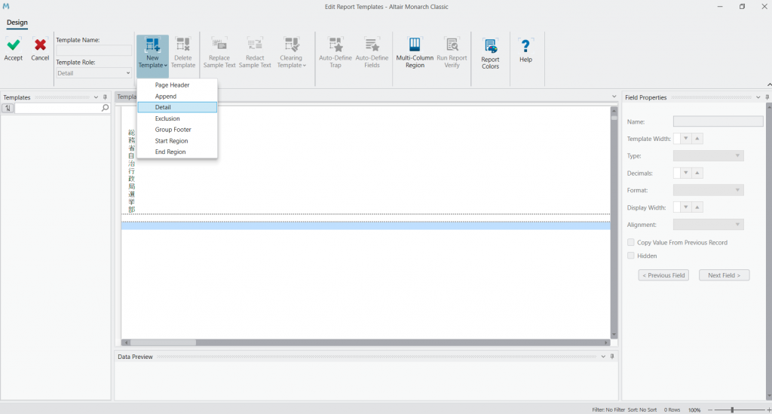772x414 pixels.
Task: Click the Sort: No Sort status text
Action: (x=642, y=409)
